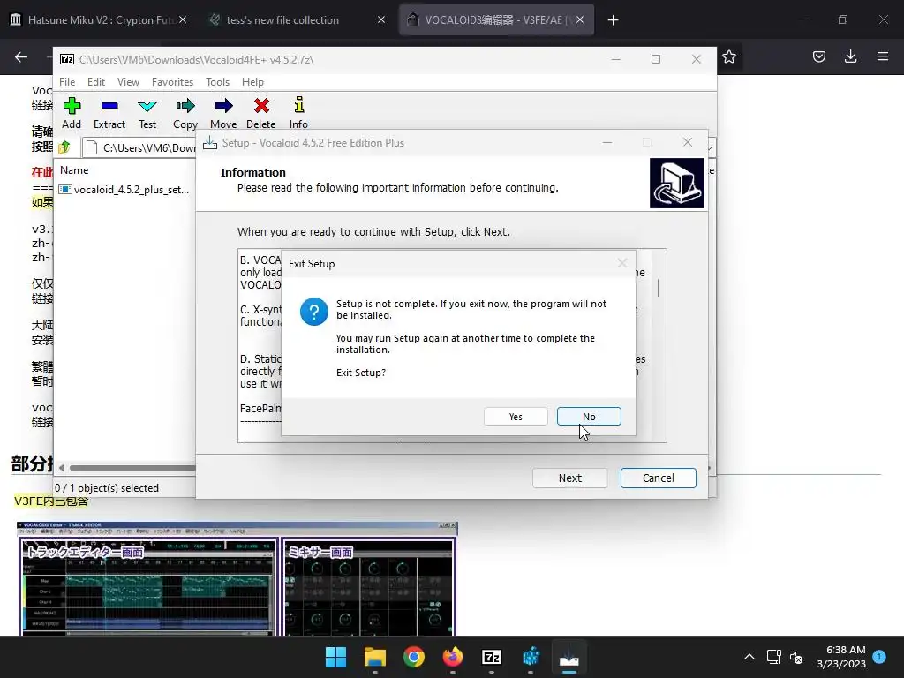Switch to the Setup installer taskbar icon

point(569,657)
